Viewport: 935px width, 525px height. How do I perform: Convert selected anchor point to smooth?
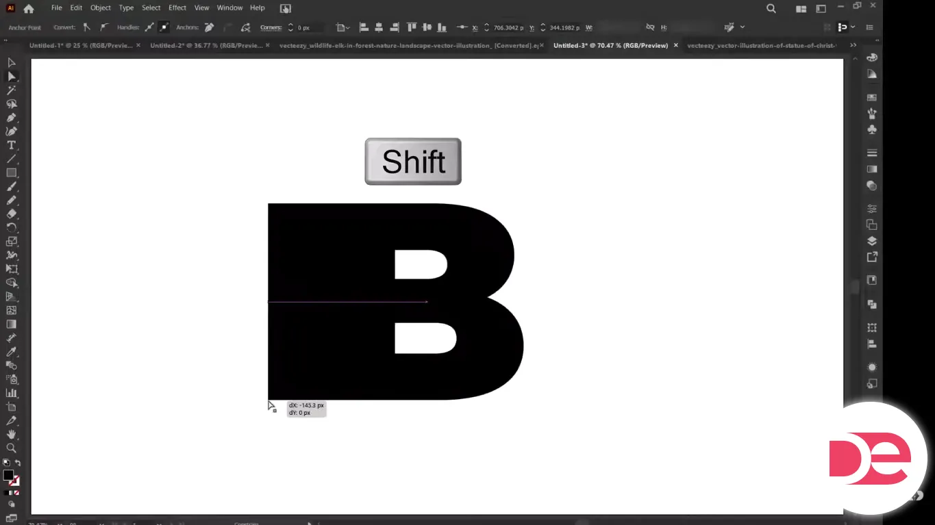(x=104, y=27)
